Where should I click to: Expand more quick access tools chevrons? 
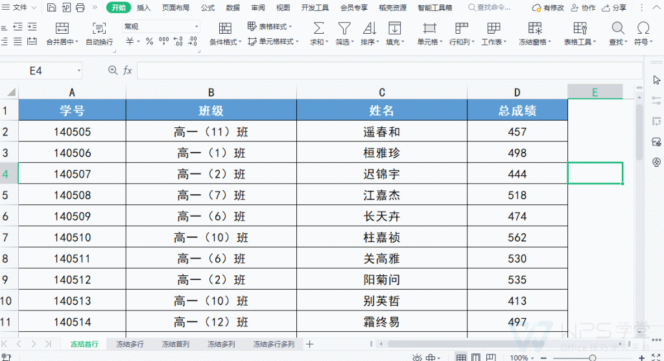pos(94,7)
